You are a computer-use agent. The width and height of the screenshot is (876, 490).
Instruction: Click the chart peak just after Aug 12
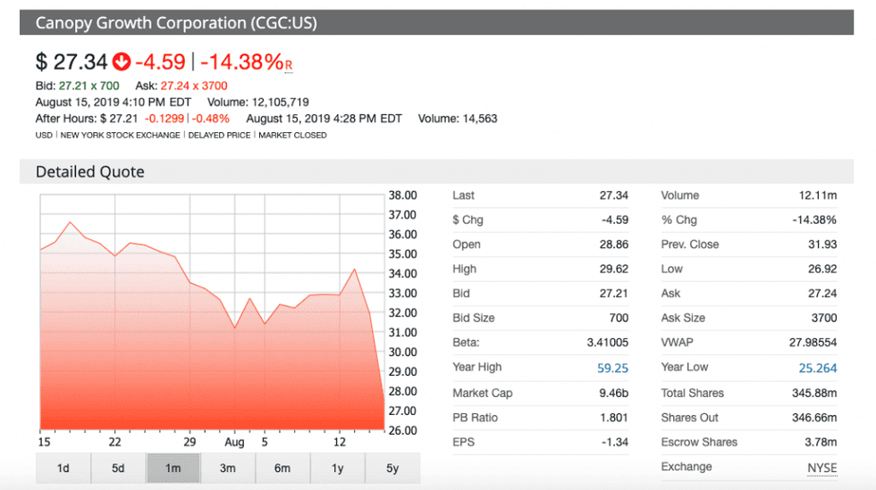(x=355, y=269)
